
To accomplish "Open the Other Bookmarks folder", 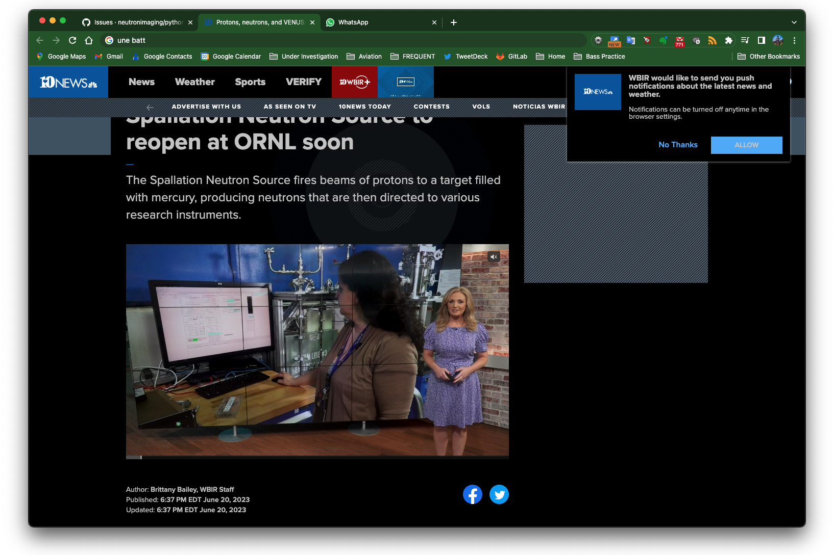I will (769, 57).
